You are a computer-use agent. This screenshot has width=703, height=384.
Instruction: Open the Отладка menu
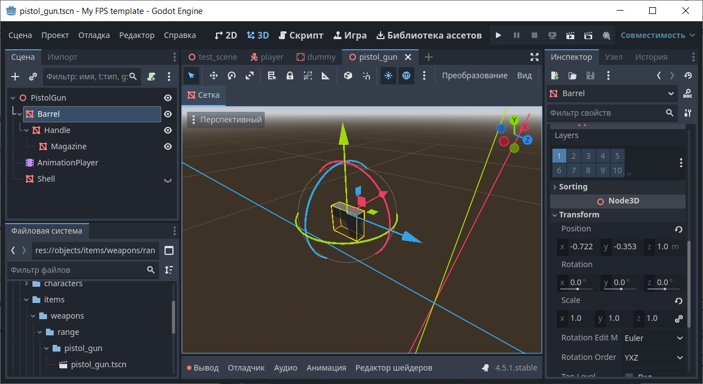click(94, 35)
